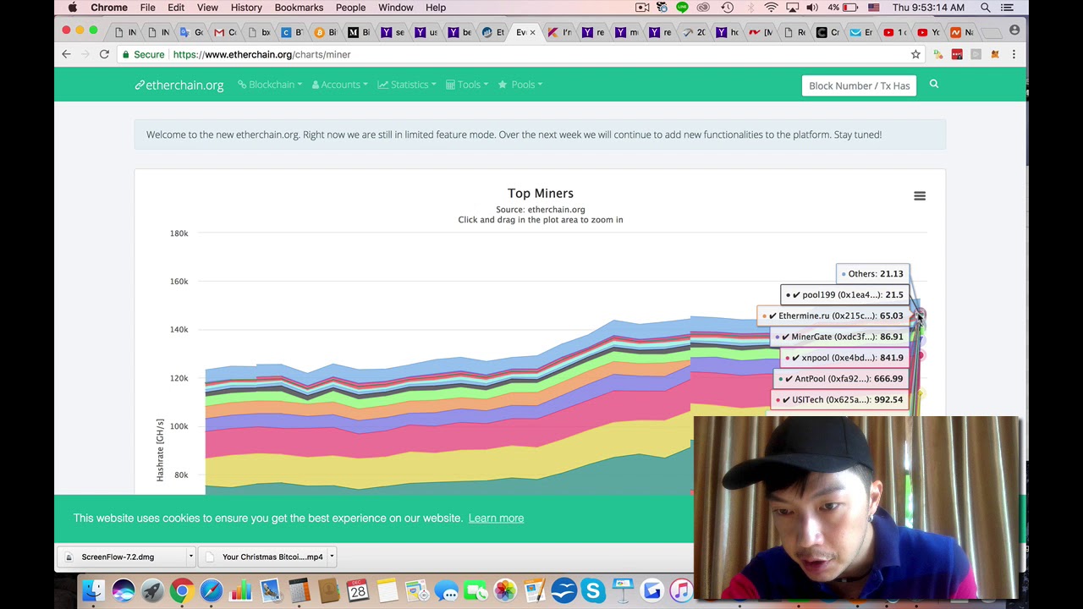Click the Top Miners chart title

point(541,194)
